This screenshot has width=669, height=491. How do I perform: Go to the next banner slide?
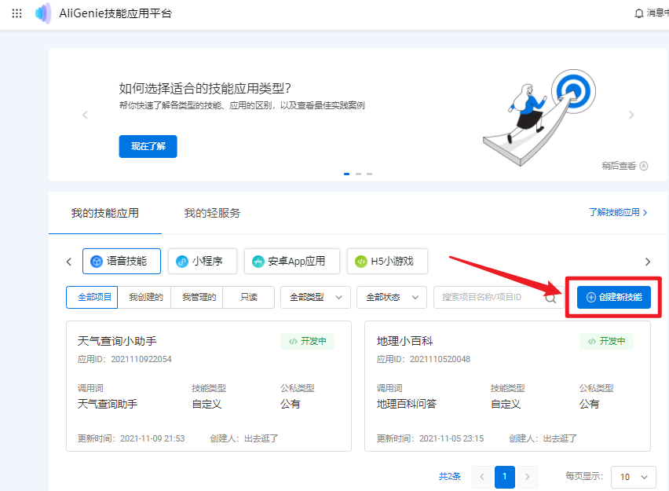(631, 115)
